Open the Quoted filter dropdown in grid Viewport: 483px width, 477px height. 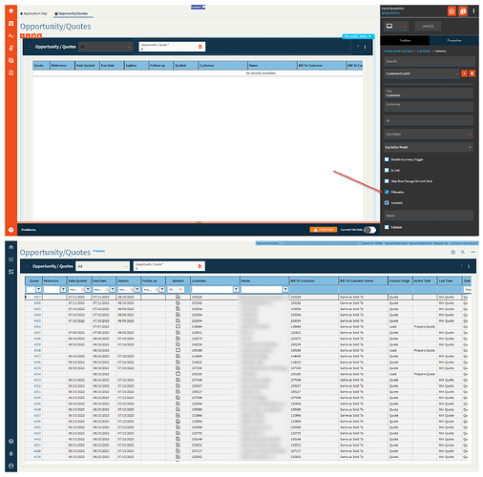[176, 289]
